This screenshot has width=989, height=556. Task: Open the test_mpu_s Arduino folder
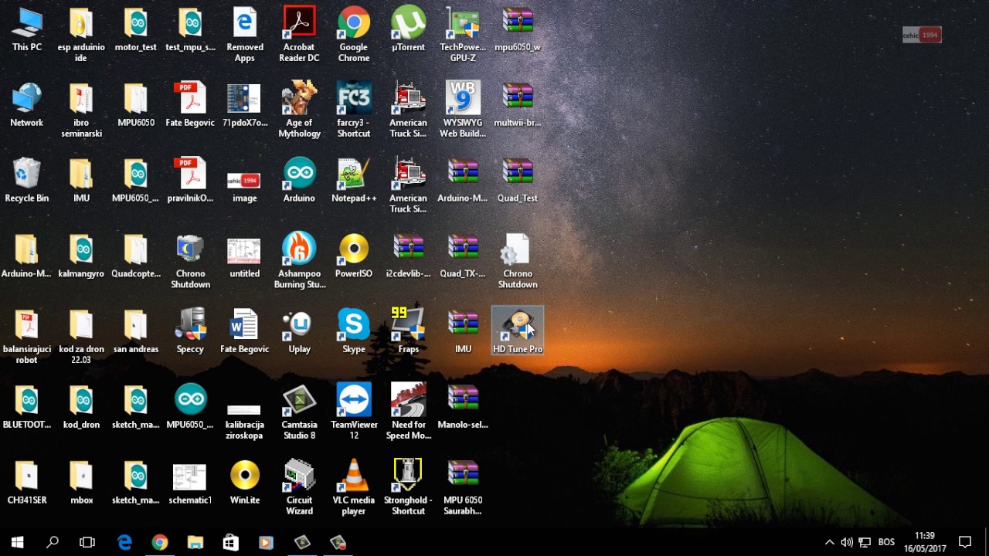[x=190, y=30]
